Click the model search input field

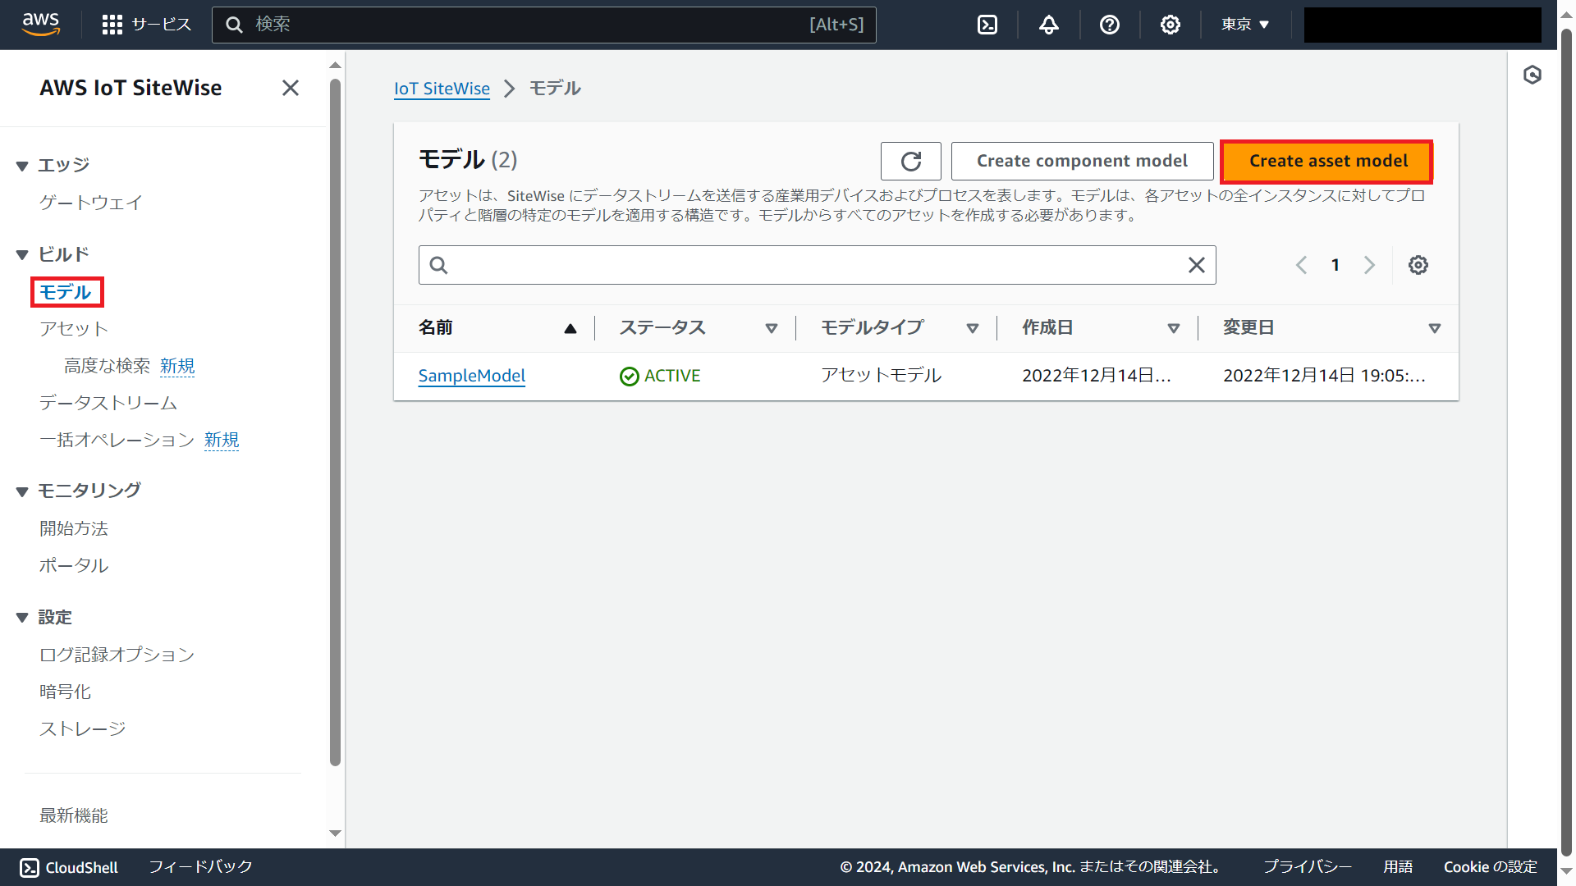813,265
